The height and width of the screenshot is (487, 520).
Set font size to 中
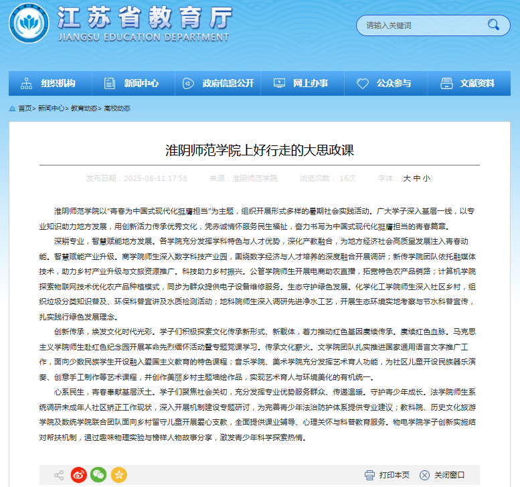click(x=417, y=178)
